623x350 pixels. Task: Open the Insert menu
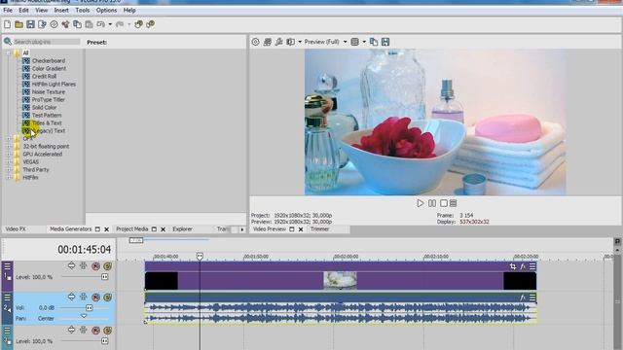pyautogui.click(x=61, y=10)
